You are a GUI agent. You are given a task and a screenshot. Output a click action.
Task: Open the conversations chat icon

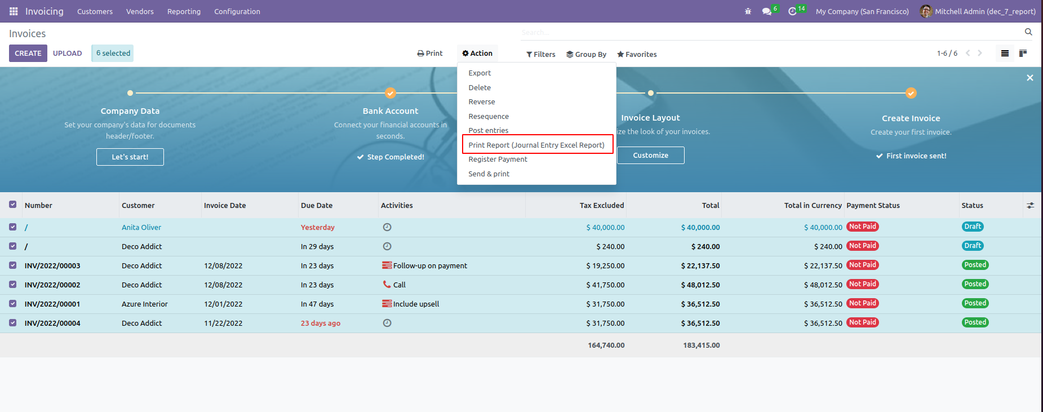(x=766, y=11)
